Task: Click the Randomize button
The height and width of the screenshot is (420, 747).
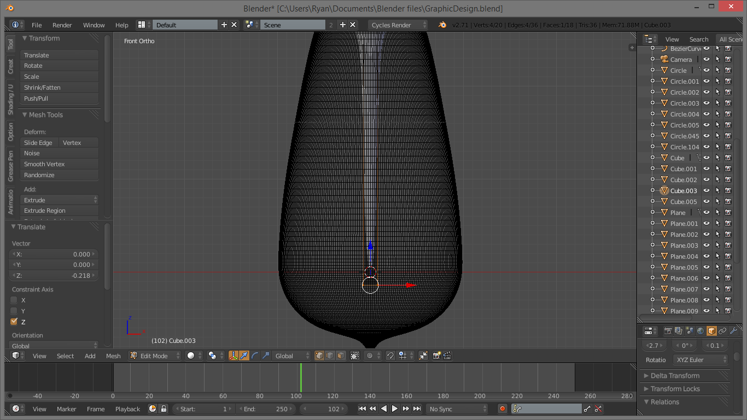Action: point(60,175)
